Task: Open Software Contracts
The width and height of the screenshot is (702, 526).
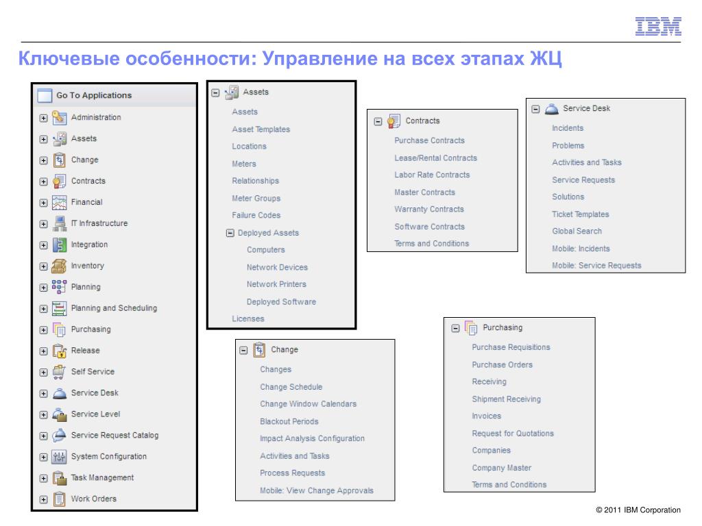Action: point(429,227)
